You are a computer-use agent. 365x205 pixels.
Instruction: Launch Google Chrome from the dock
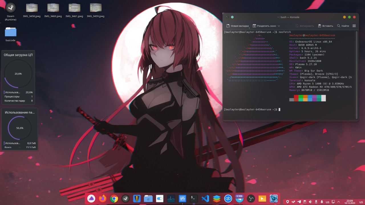[114, 198]
